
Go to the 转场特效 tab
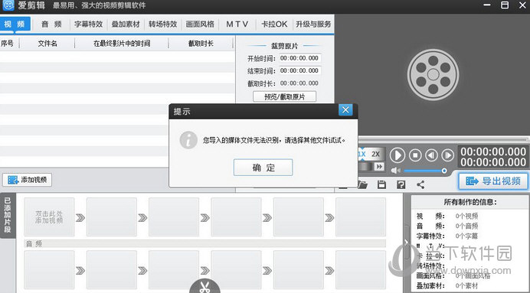pos(162,24)
